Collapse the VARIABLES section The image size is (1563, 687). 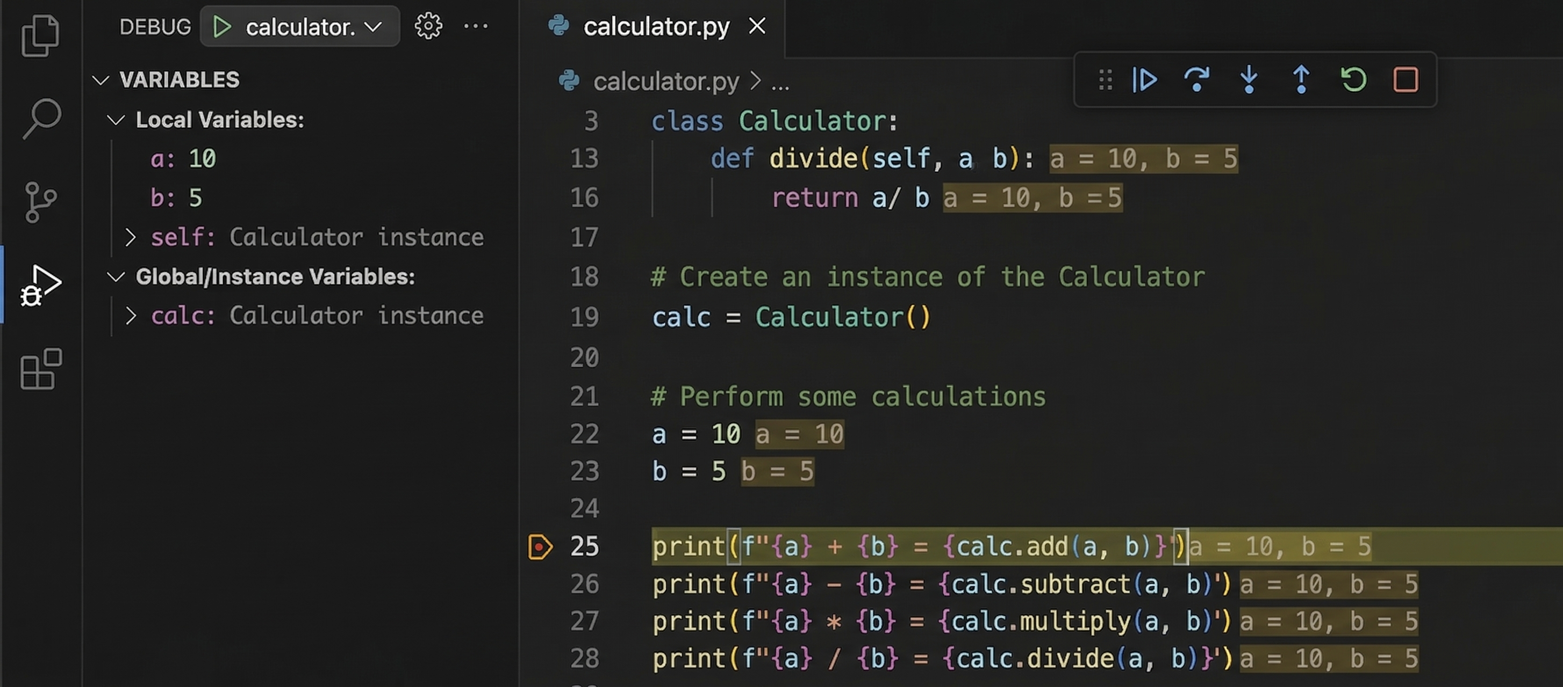(101, 80)
